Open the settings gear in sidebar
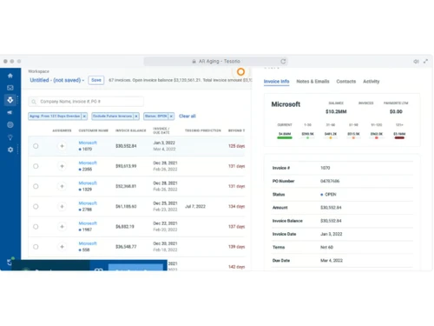 click(10, 150)
